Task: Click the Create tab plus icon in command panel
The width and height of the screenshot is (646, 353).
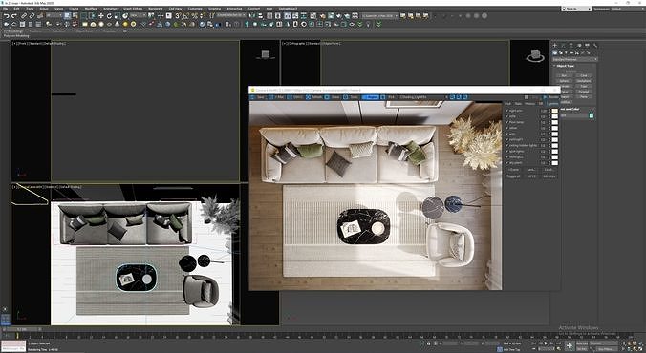Action: (x=555, y=45)
